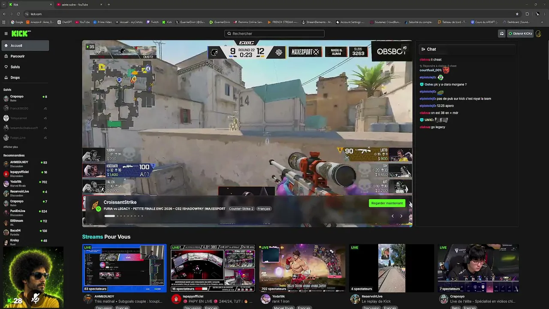Click Crapouyo avatar under stream card
Image resolution: width=549 pixels, height=309 pixels.
[x=443, y=299]
